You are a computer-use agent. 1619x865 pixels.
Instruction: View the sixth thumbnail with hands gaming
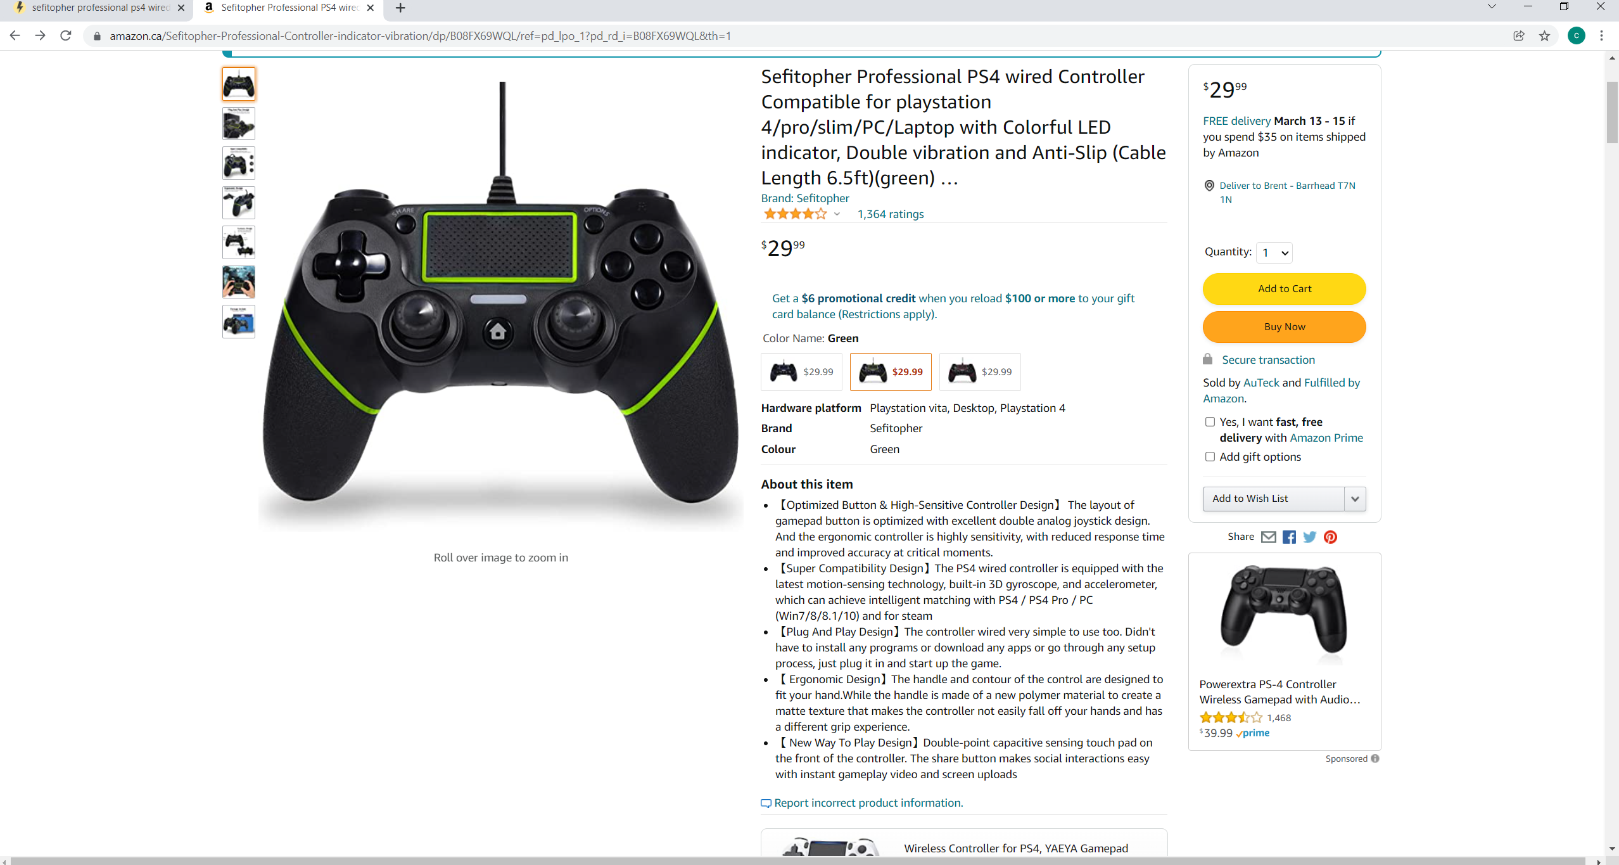click(239, 282)
